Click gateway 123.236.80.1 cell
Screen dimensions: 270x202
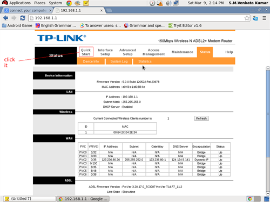(157, 159)
